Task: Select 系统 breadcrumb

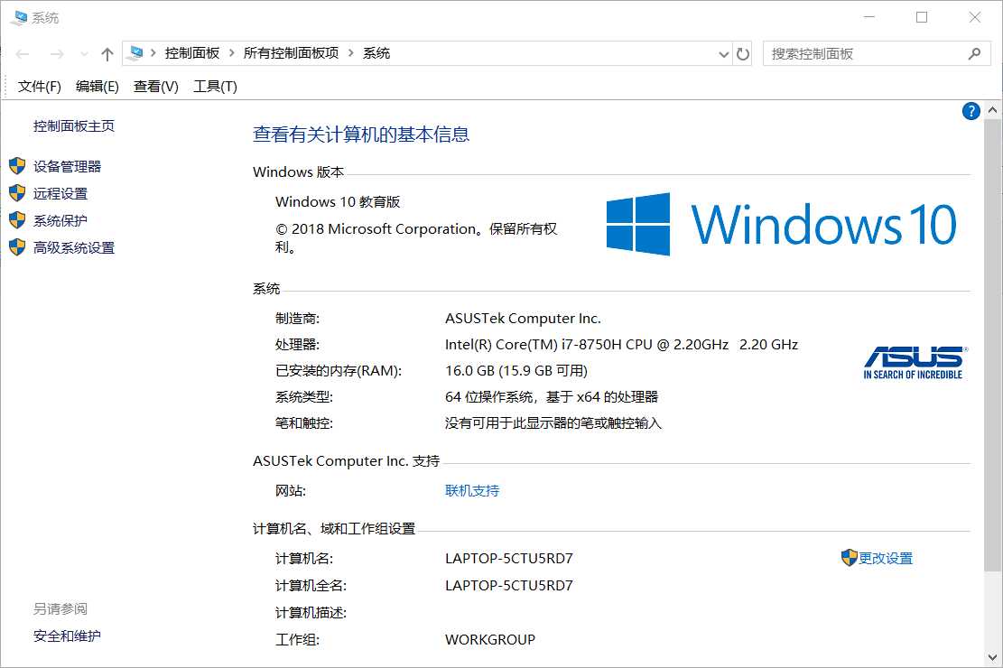Action: [x=376, y=53]
